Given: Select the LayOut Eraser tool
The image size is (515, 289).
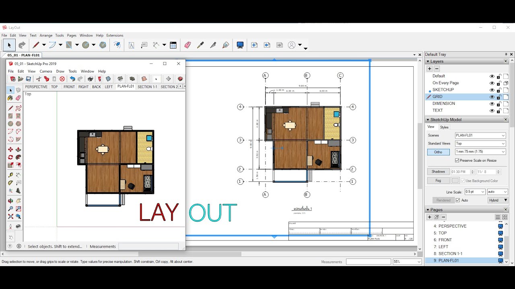Looking at the screenshot, I should click(187, 45).
